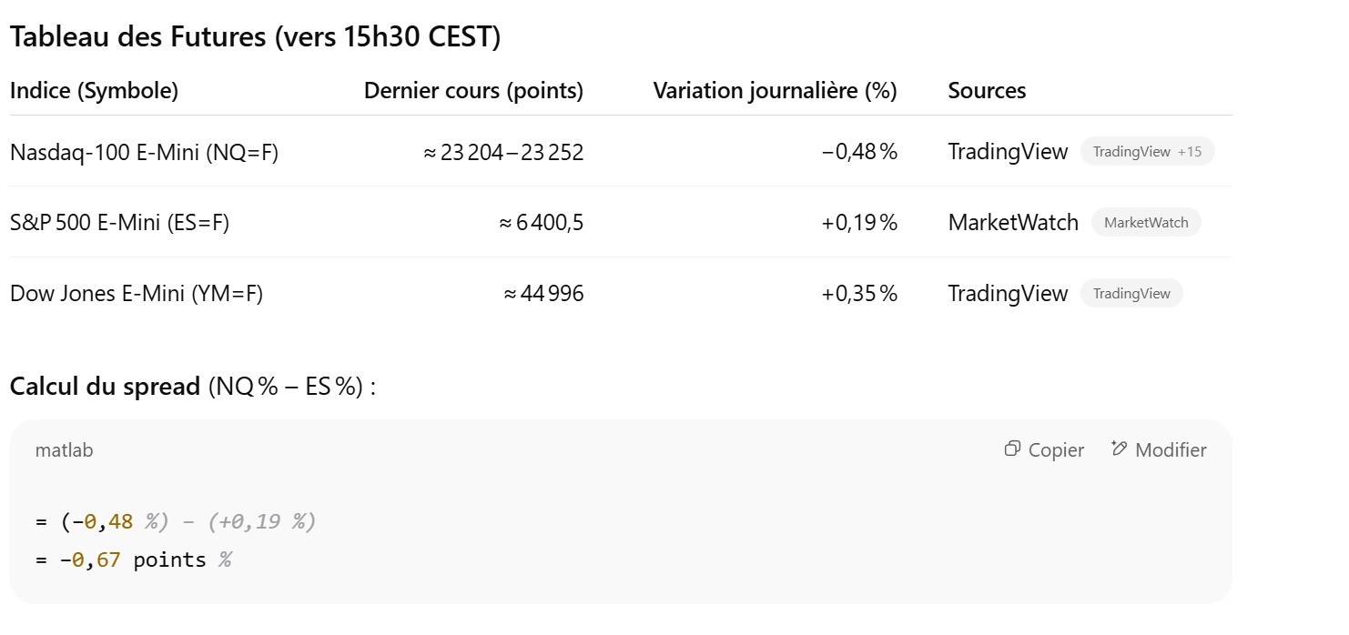Image resolution: width=1349 pixels, height=635 pixels.
Task: Select the Dow Jones E-Mini (YM=F) cell
Action: (x=137, y=294)
